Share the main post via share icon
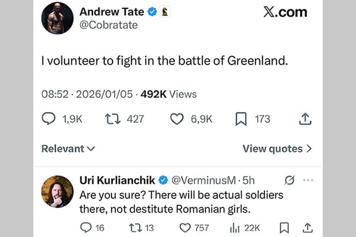 point(305,119)
